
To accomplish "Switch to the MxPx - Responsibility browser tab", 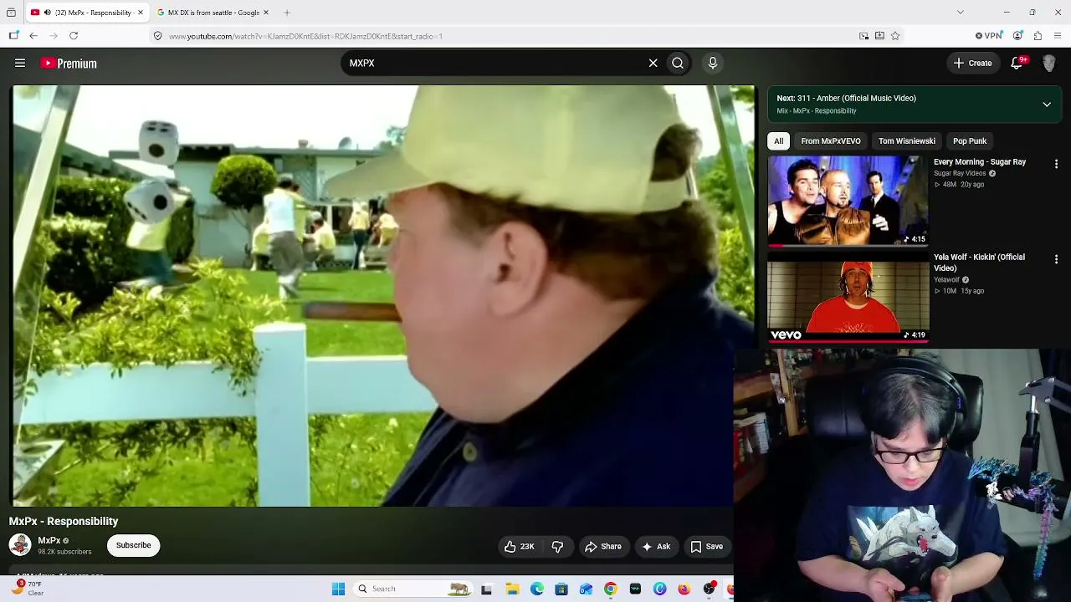I will click(89, 13).
